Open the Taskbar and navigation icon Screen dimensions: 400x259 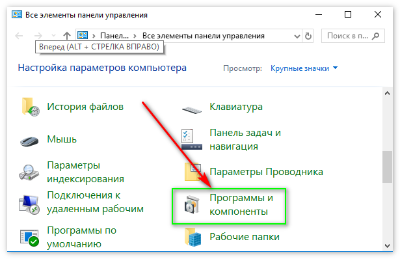(192, 139)
